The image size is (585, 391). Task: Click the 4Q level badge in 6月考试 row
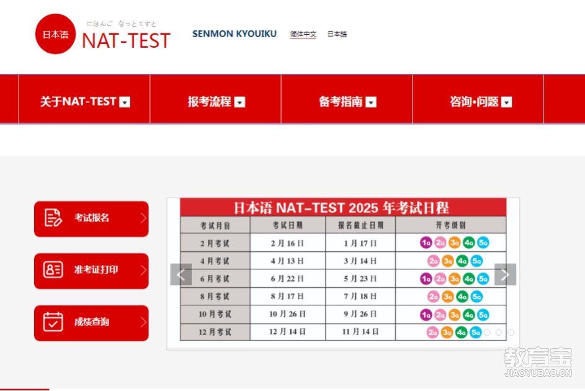pyautogui.click(x=468, y=279)
